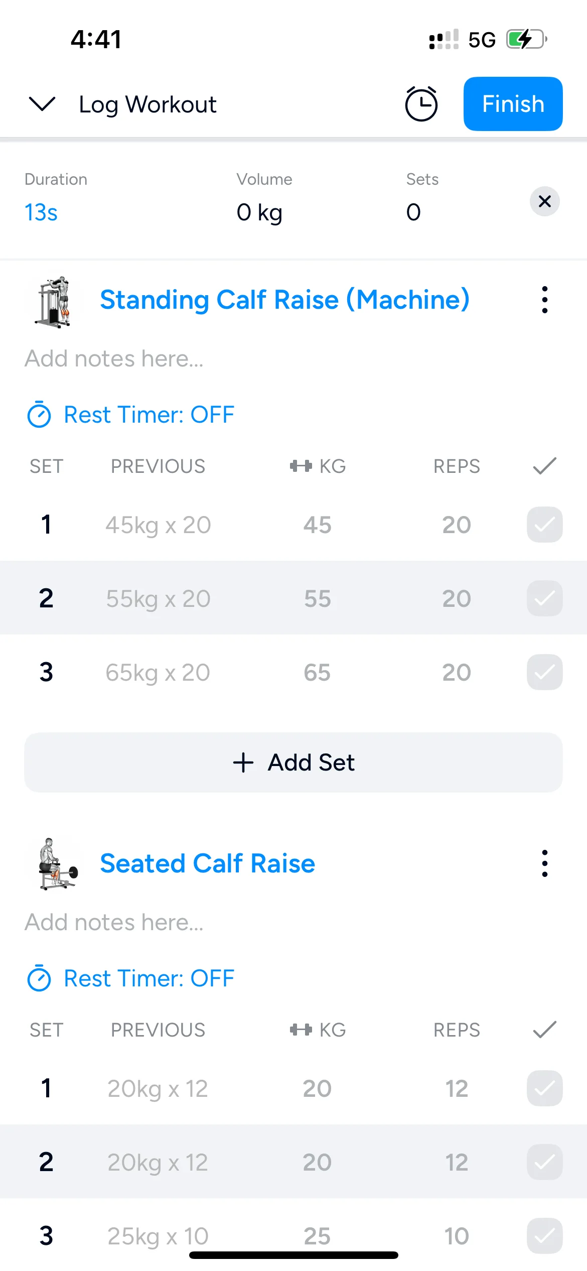Tap the stopwatch icon beside Seated Calf Raise rest timer
Image resolution: width=587 pixels, height=1271 pixels.
pos(39,978)
